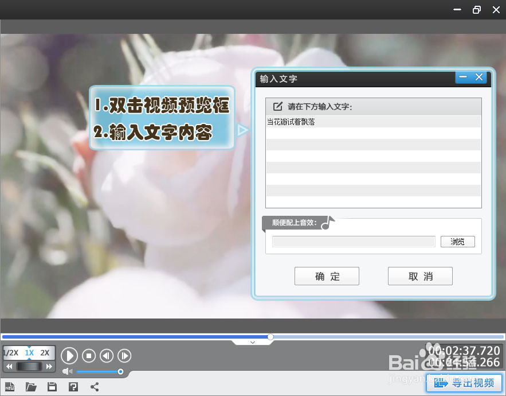Click the music note icon
This screenshot has height=396, width=506.
pyautogui.click(x=328, y=223)
